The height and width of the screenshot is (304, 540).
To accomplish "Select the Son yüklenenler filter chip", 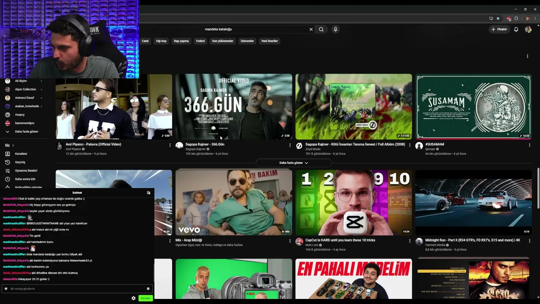I will click(x=223, y=41).
